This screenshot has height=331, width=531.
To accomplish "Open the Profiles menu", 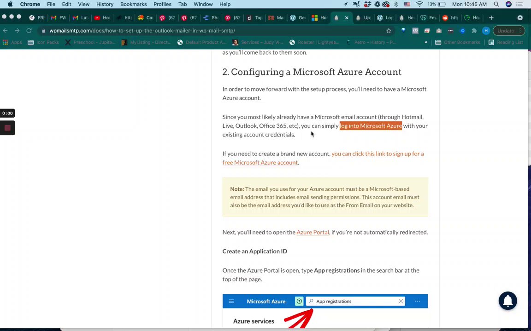I will pyautogui.click(x=162, y=4).
